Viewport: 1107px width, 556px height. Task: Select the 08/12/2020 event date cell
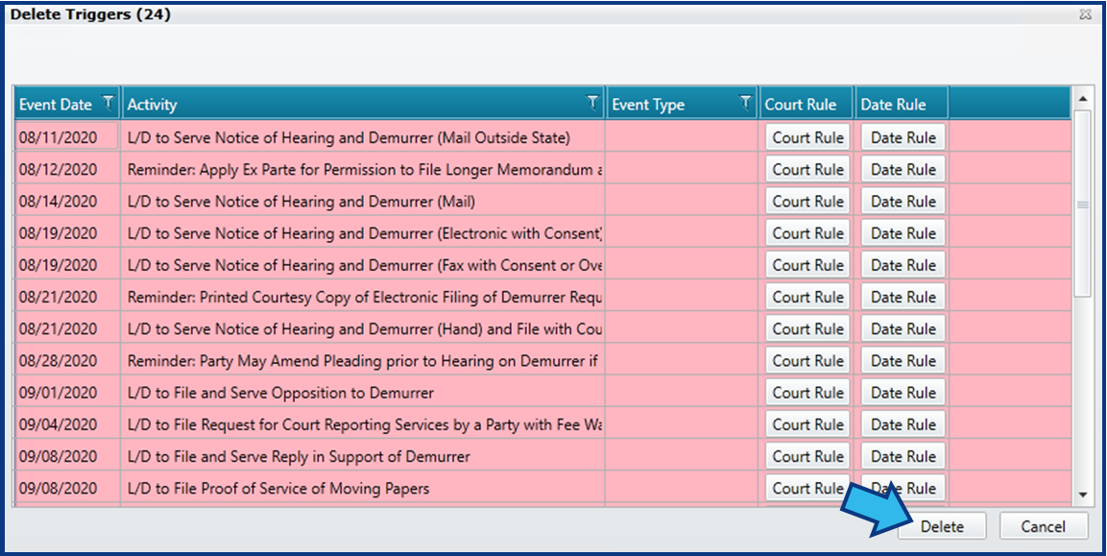point(67,169)
